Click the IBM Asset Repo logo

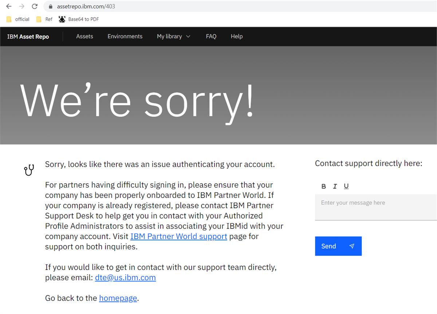point(28,36)
